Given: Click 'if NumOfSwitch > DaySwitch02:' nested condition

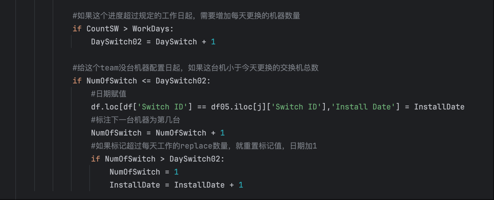Looking at the screenshot, I should tap(158, 159).
